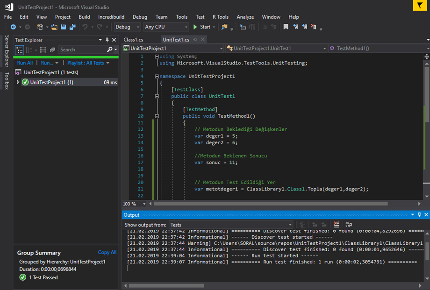Click the Open File folder icon

click(55, 27)
